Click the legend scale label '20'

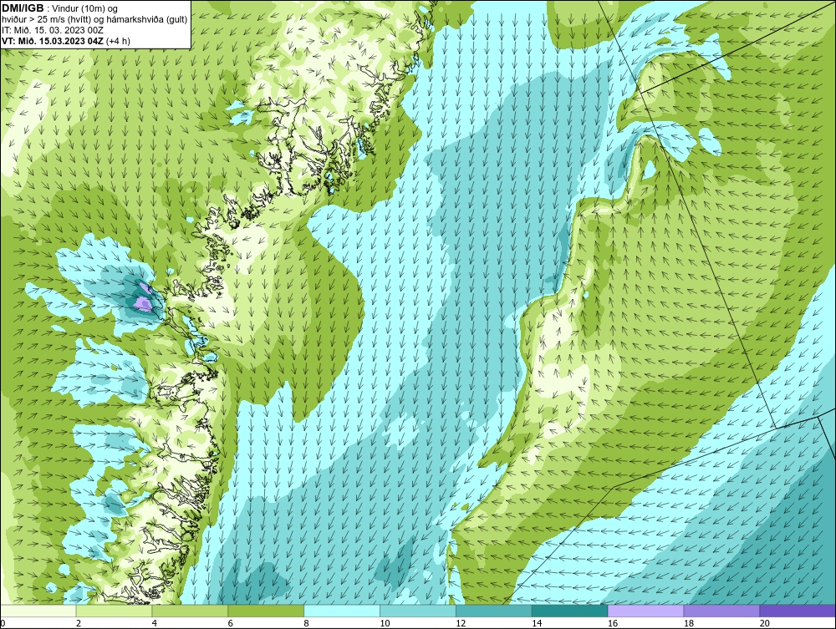765,623
